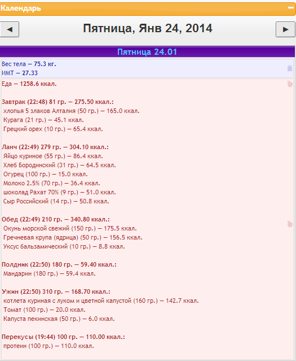Click the Календарь panel header
This screenshot has height=361, width=296.
(x=148, y=9)
